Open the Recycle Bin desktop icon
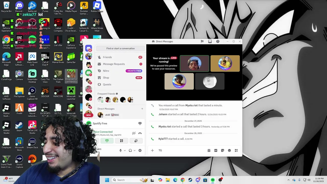This screenshot has height=184, width=327. click(6, 7)
